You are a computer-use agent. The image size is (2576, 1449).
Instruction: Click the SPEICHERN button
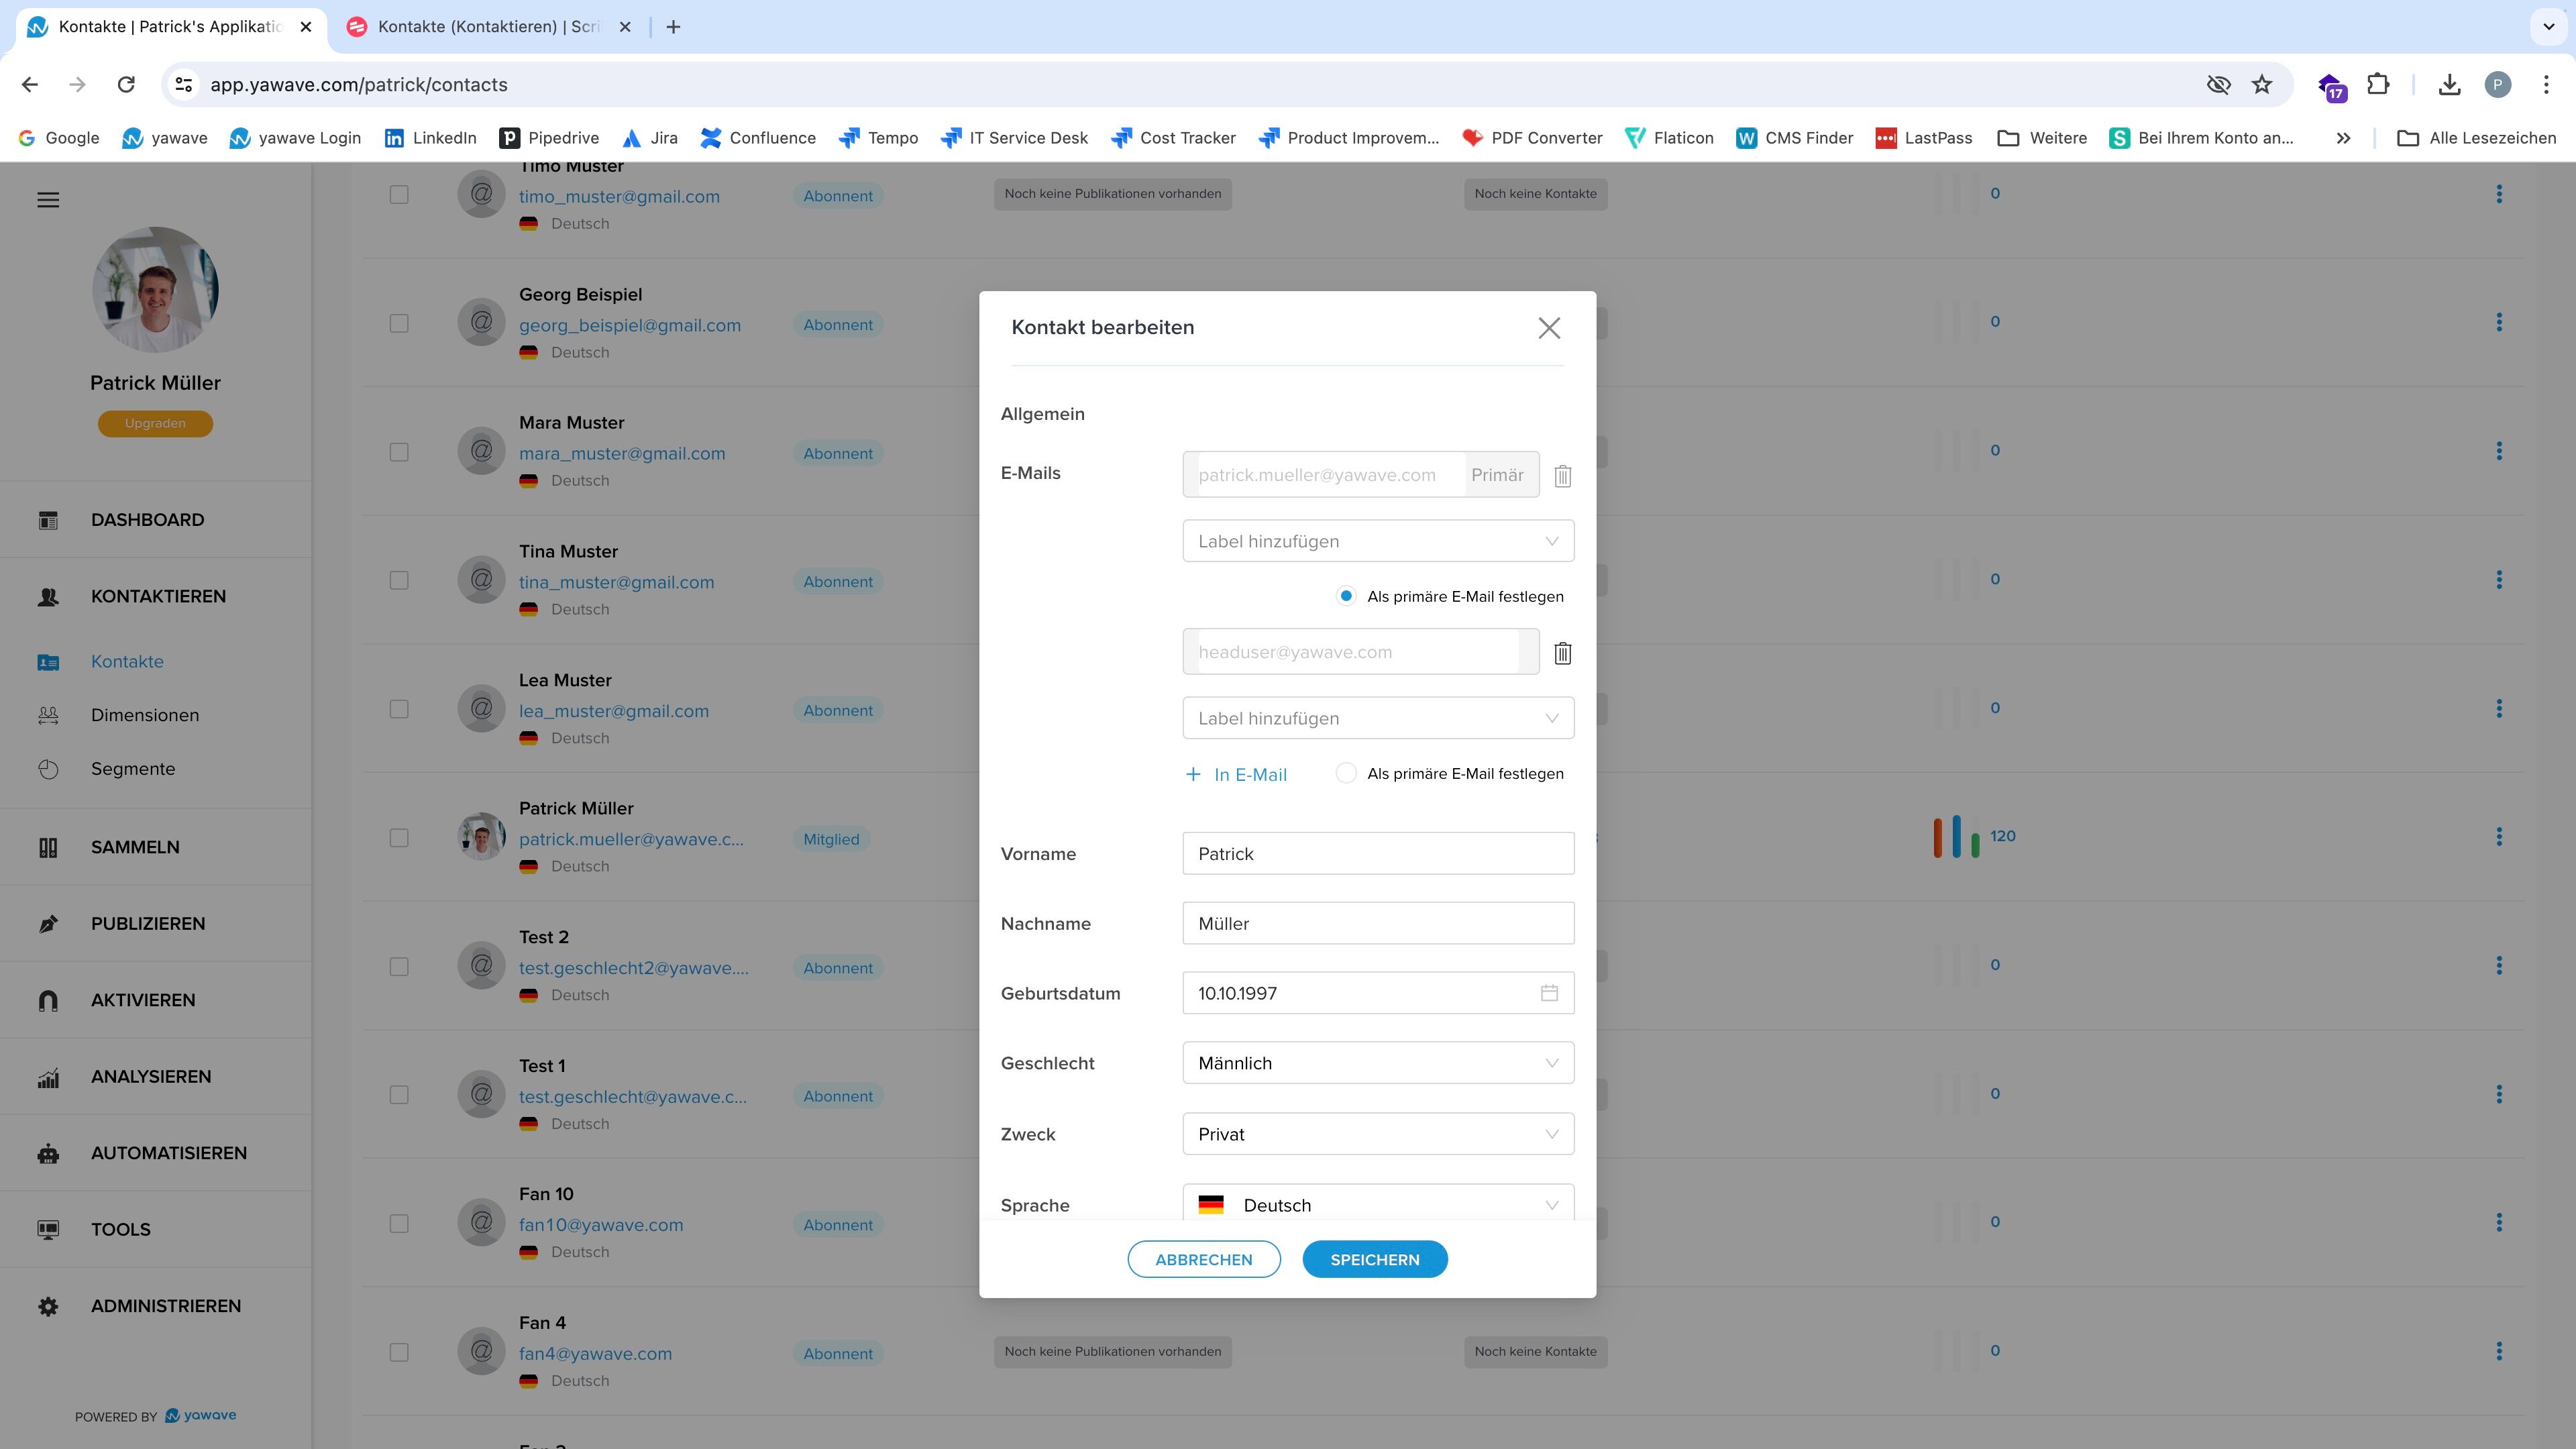pyautogui.click(x=1374, y=1259)
